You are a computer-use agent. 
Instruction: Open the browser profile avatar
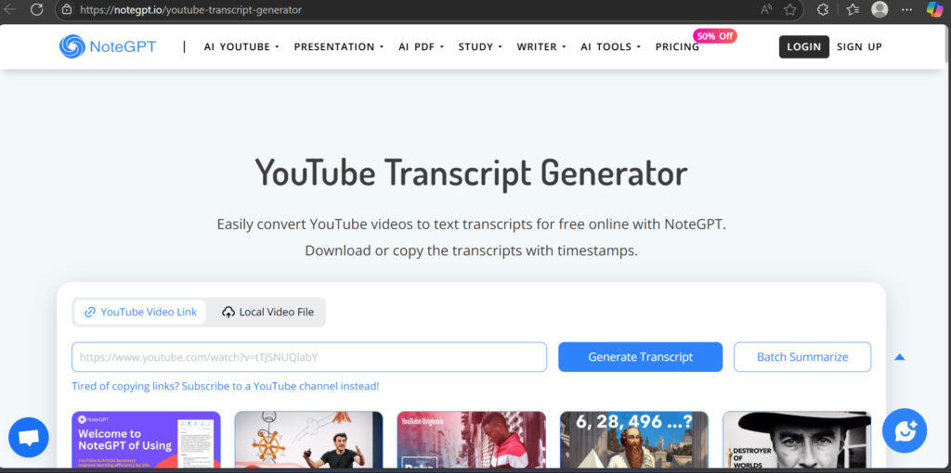pos(879,9)
